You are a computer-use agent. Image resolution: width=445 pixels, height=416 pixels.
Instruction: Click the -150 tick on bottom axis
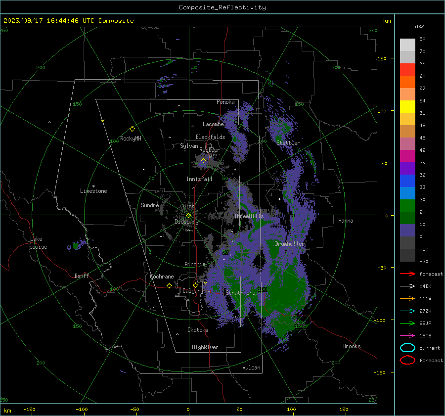coord(29,409)
